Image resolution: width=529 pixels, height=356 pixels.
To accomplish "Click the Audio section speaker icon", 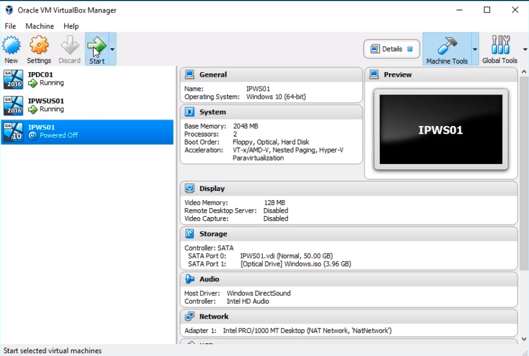I will (x=189, y=279).
